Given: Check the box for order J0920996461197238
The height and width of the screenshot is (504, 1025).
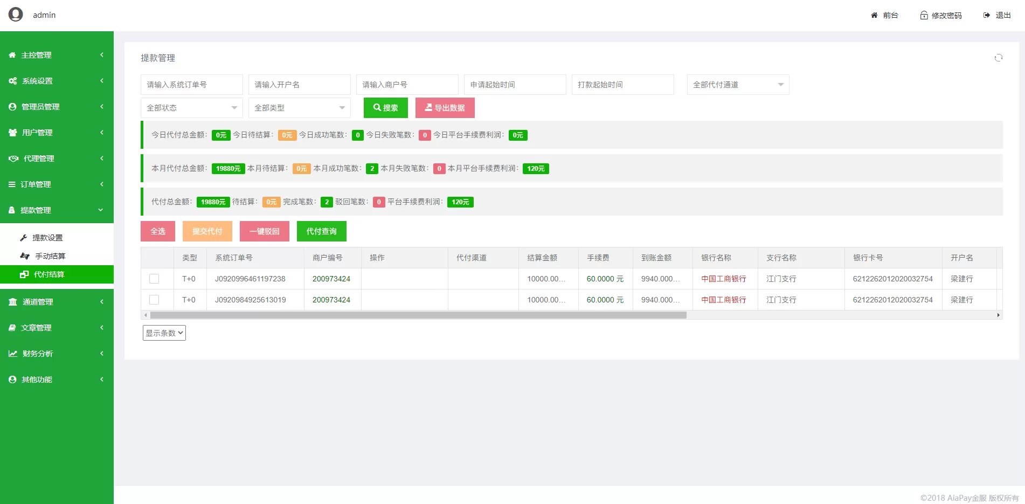Looking at the screenshot, I should point(154,279).
